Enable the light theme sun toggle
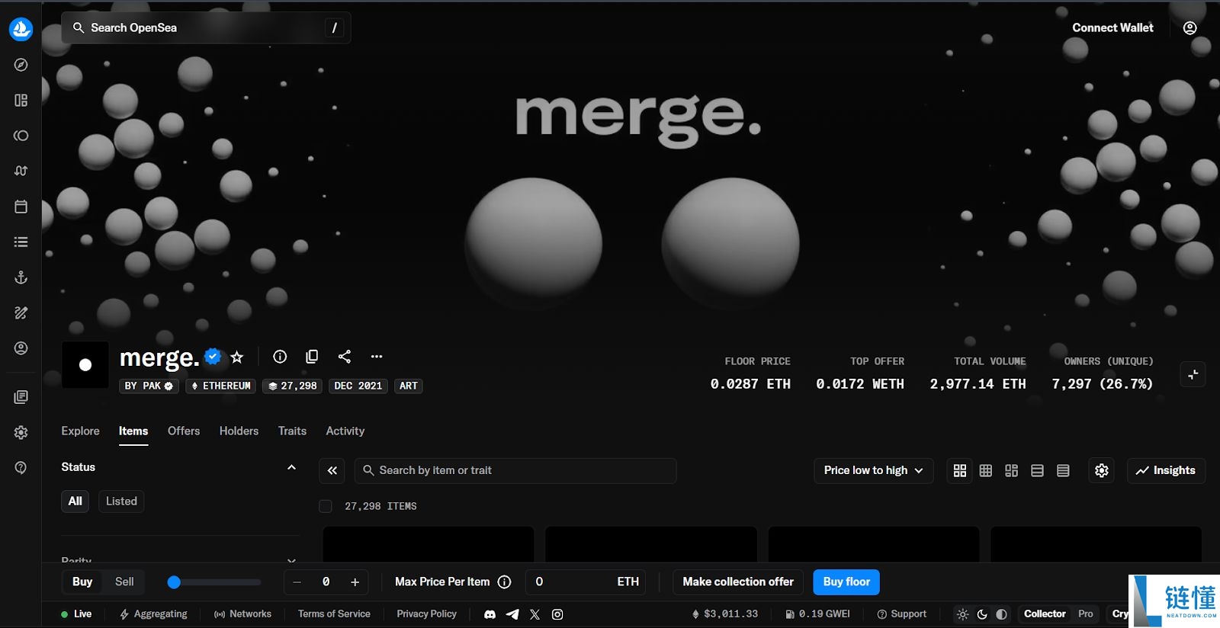 coord(963,614)
